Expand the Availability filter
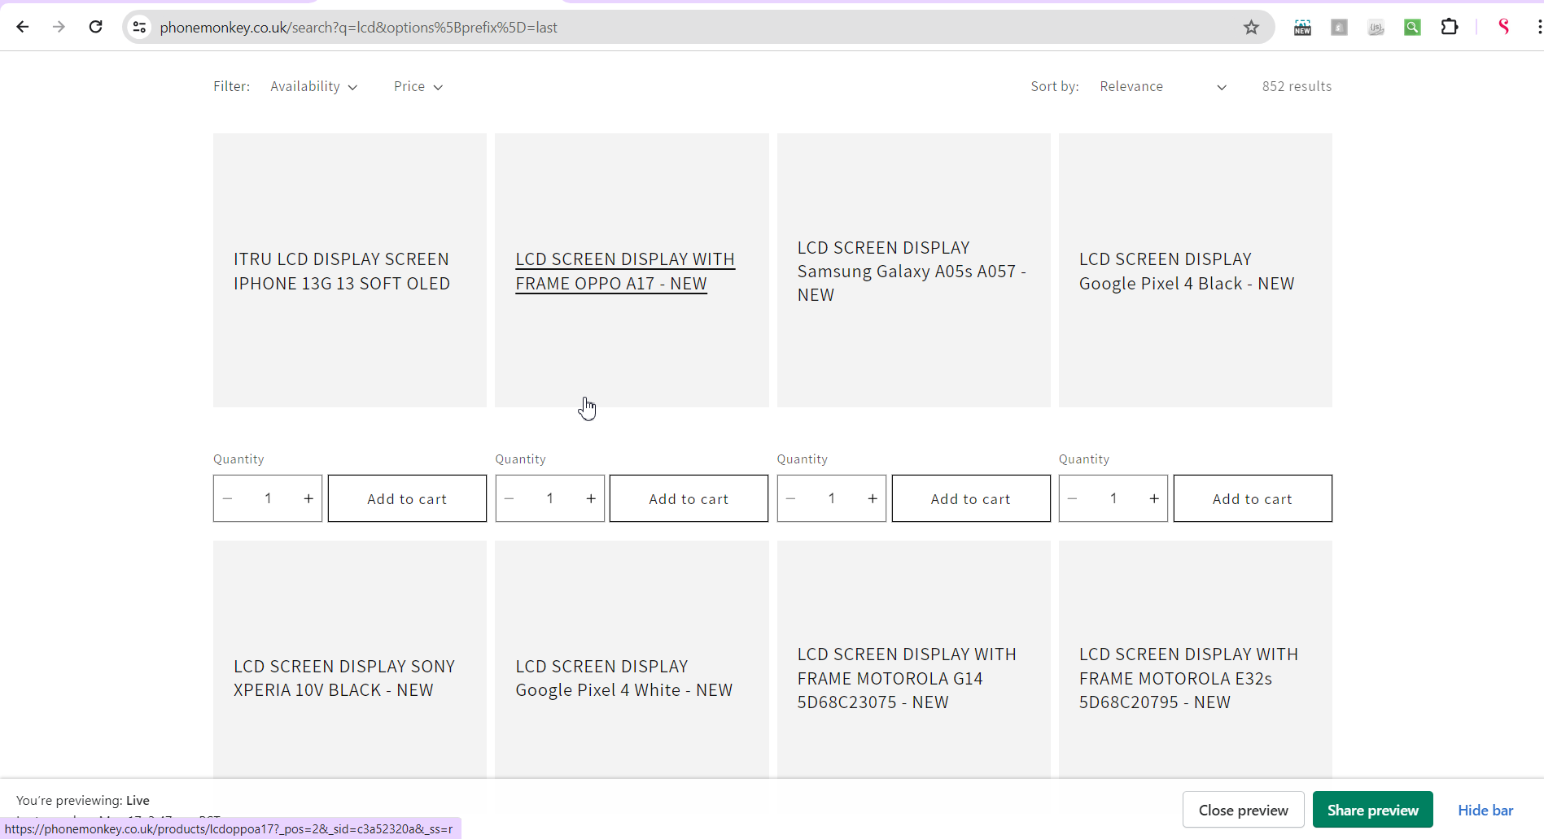The height and width of the screenshot is (839, 1544). [x=313, y=86]
